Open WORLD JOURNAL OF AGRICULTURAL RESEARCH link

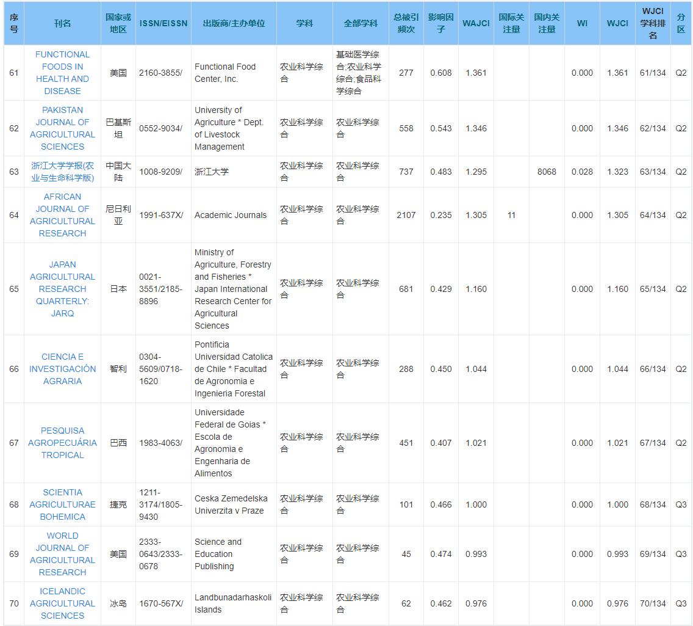coord(62,554)
